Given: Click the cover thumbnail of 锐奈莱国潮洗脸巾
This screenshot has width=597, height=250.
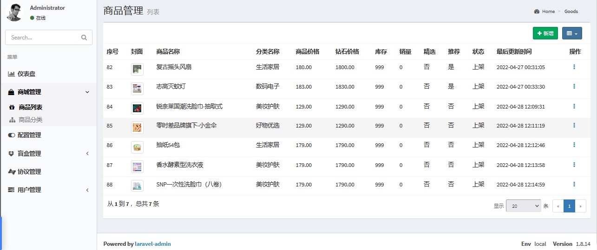Looking at the screenshot, I should pyautogui.click(x=137, y=109).
